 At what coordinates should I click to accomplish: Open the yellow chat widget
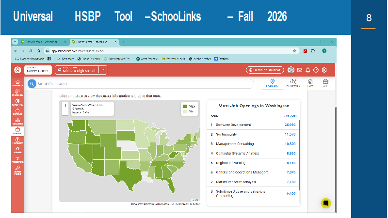pos(325,203)
